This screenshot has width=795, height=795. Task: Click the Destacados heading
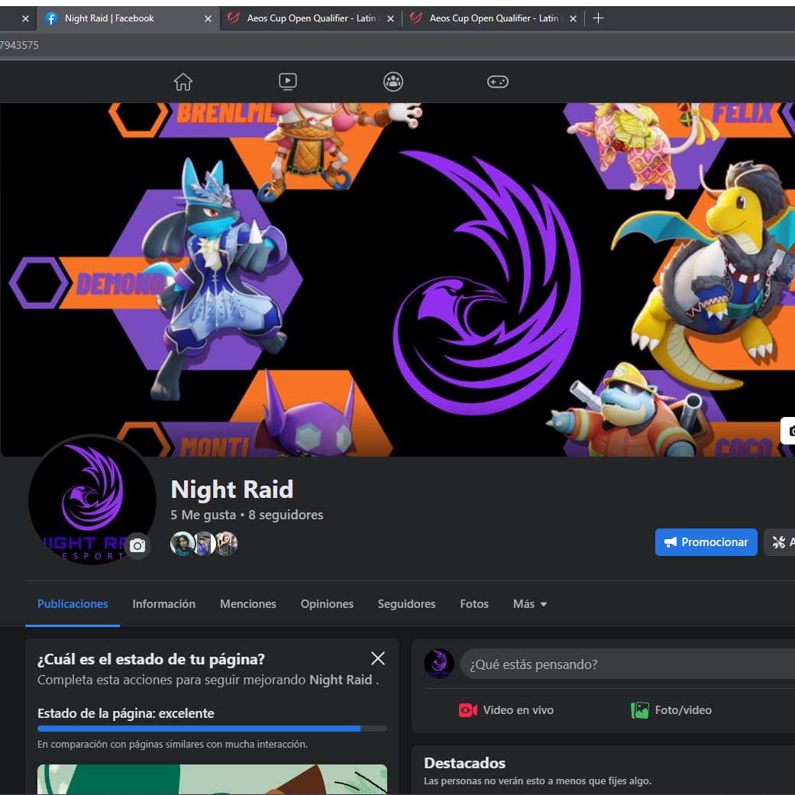tap(464, 763)
